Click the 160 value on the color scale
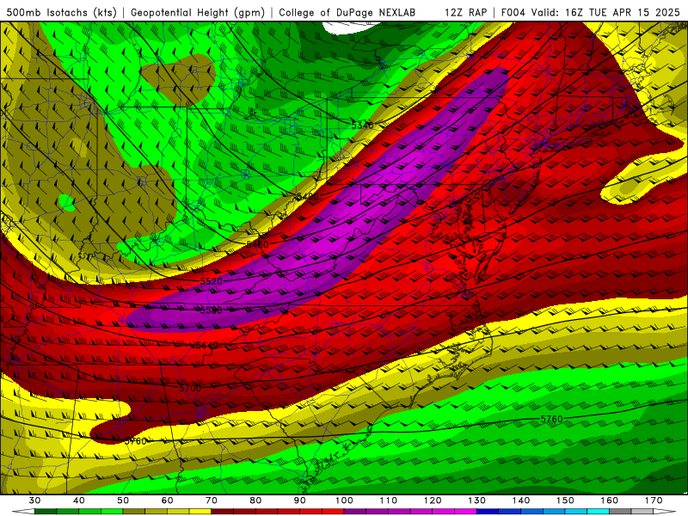Image resolution: width=688 pixels, height=516 pixels. [x=610, y=501]
